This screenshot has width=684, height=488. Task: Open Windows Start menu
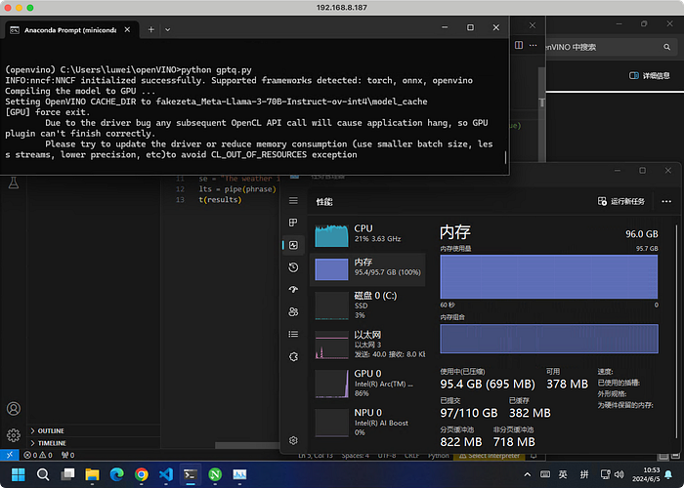[19, 474]
